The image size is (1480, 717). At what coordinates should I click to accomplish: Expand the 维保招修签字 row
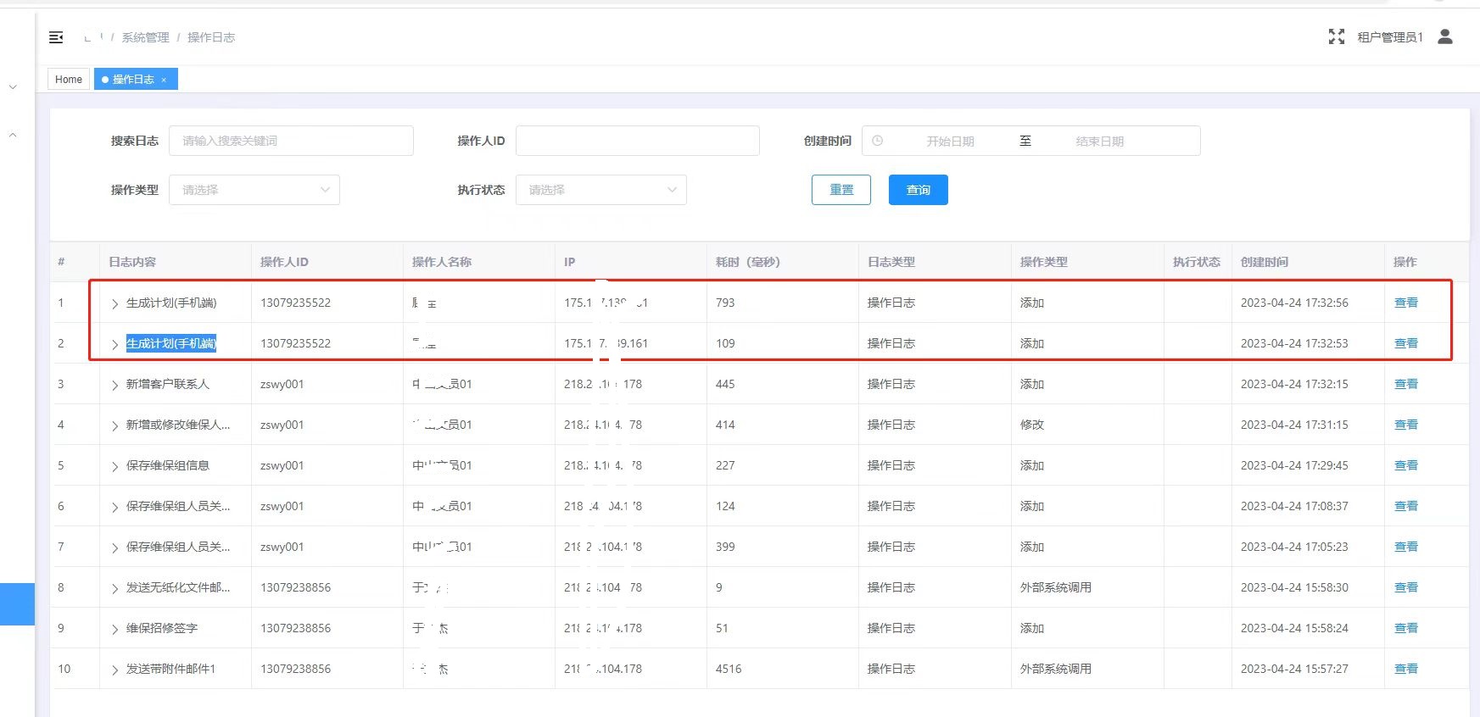pyautogui.click(x=114, y=629)
